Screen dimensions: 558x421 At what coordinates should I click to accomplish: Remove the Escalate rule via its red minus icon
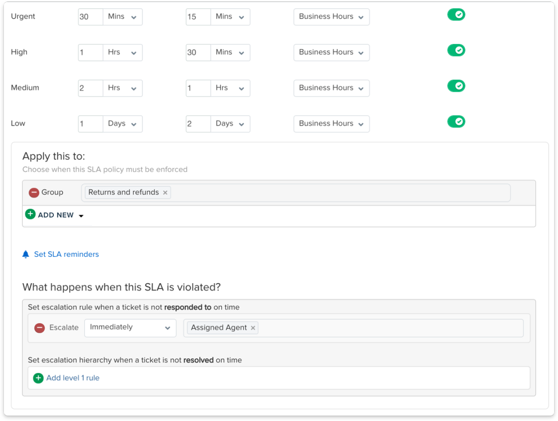coord(39,328)
